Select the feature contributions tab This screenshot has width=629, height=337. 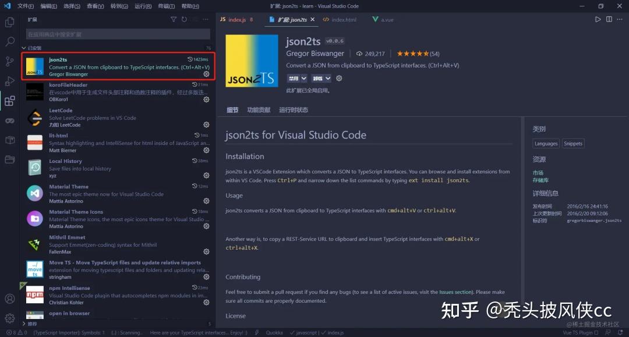(x=259, y=110)
